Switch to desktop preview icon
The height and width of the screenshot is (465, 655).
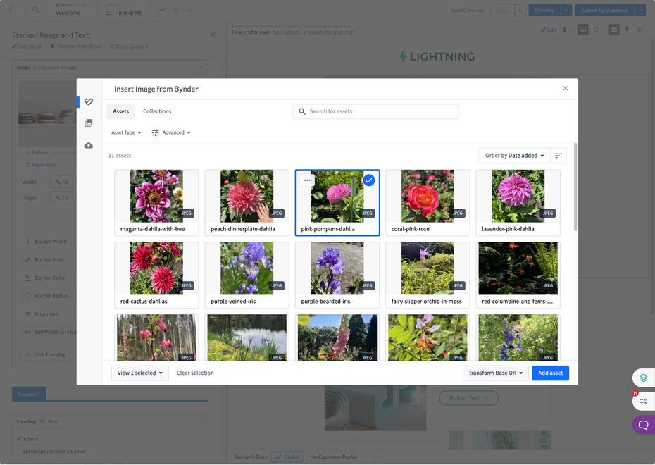coord(582,30)
